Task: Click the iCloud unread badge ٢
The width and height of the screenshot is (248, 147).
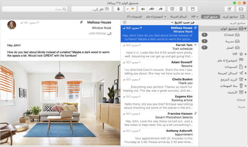Action: pos(205,35)
